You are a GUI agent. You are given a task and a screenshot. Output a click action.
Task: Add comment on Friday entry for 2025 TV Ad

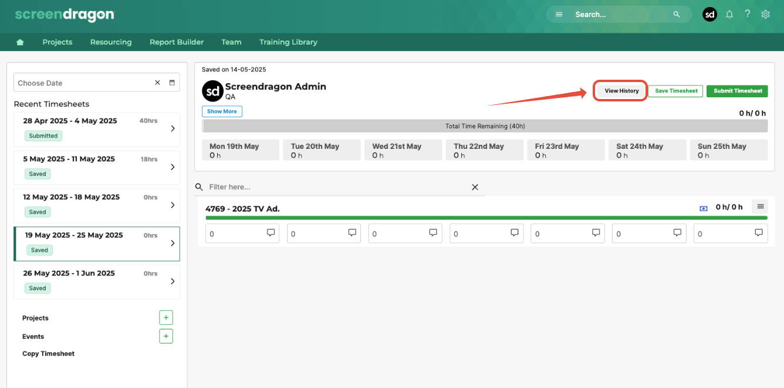pyautogui.click(x=596, y=233)
